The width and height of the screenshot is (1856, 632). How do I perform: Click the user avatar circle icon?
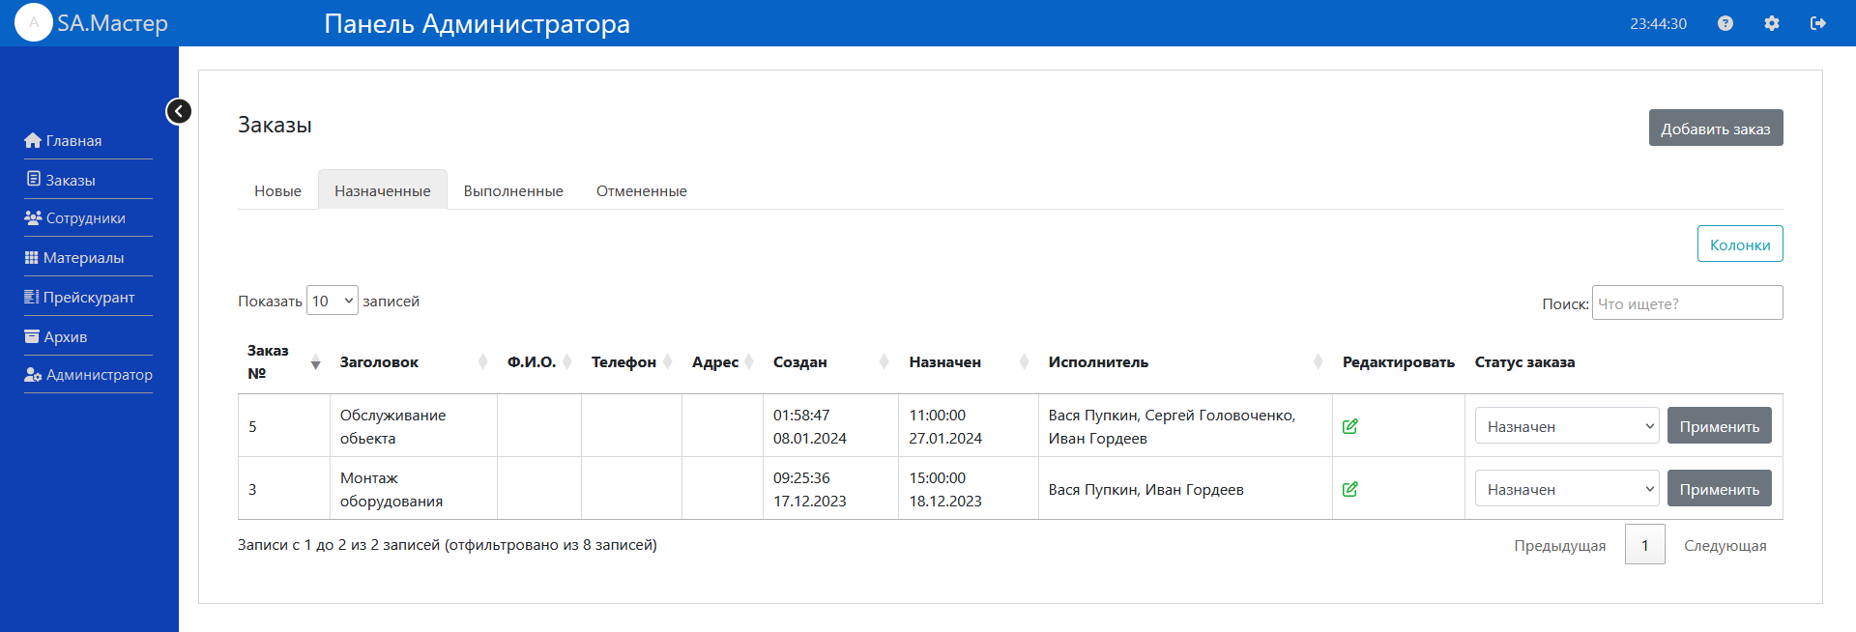click(33, 23)
